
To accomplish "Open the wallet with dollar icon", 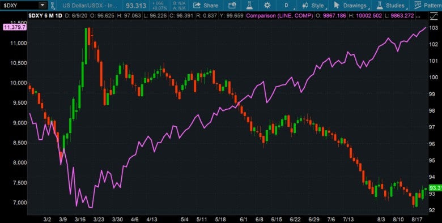I will (232, 5).
